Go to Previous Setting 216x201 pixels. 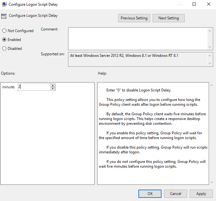click(134, 18)
